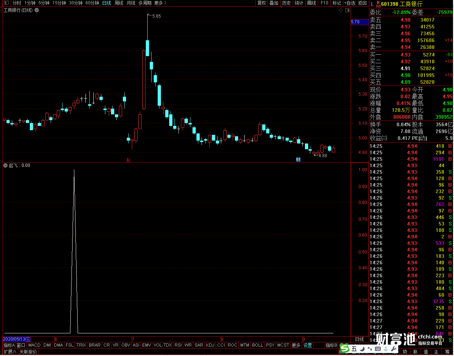Open the 画线 drawing tools
This screenshot has height=356, width=454.
[311, 3]
